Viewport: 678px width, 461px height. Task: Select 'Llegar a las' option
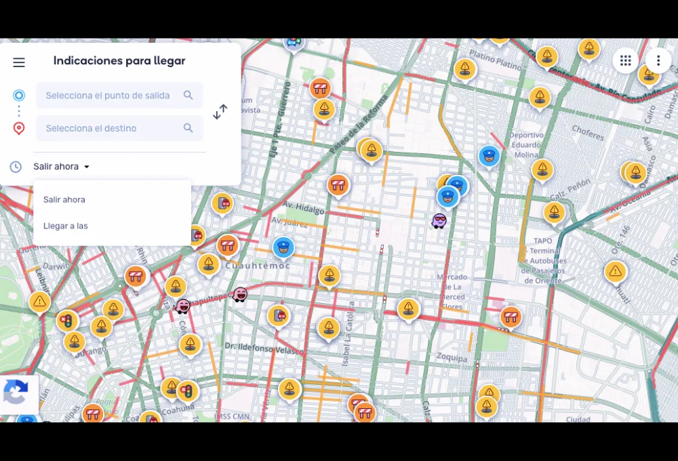click(65, 226)
